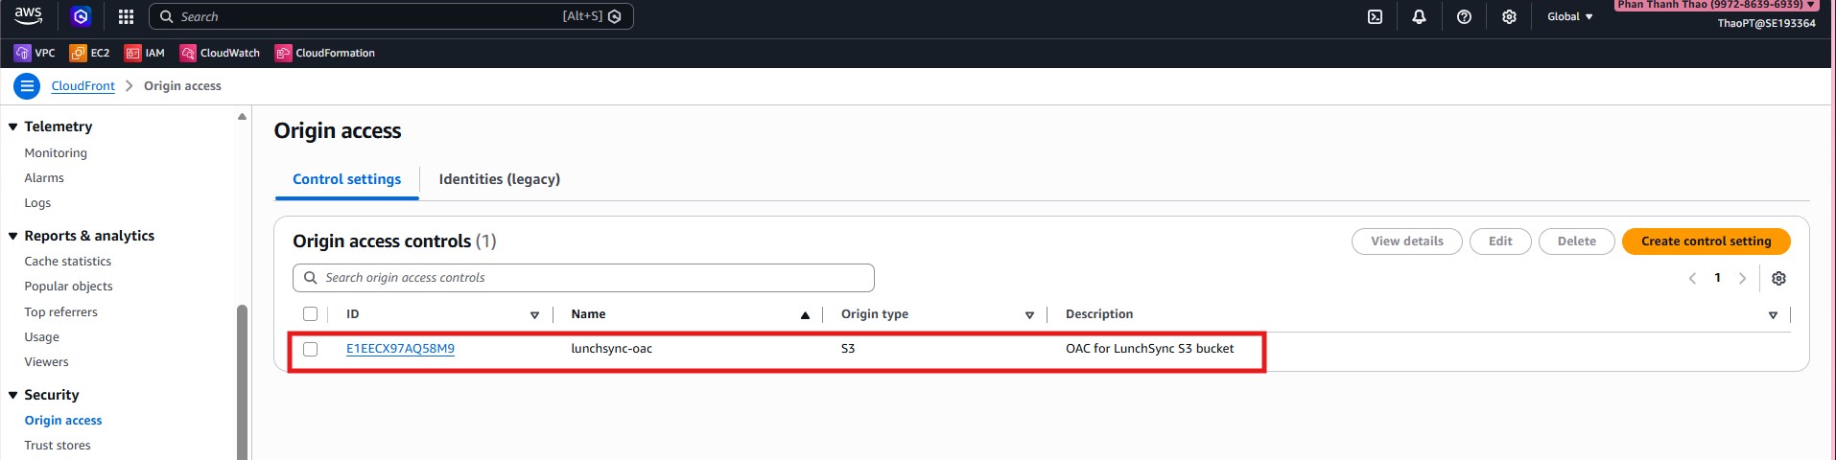The image size is (1836, 460).
Task: Open the Global region dropdown
Action: tap(1569, 16)
